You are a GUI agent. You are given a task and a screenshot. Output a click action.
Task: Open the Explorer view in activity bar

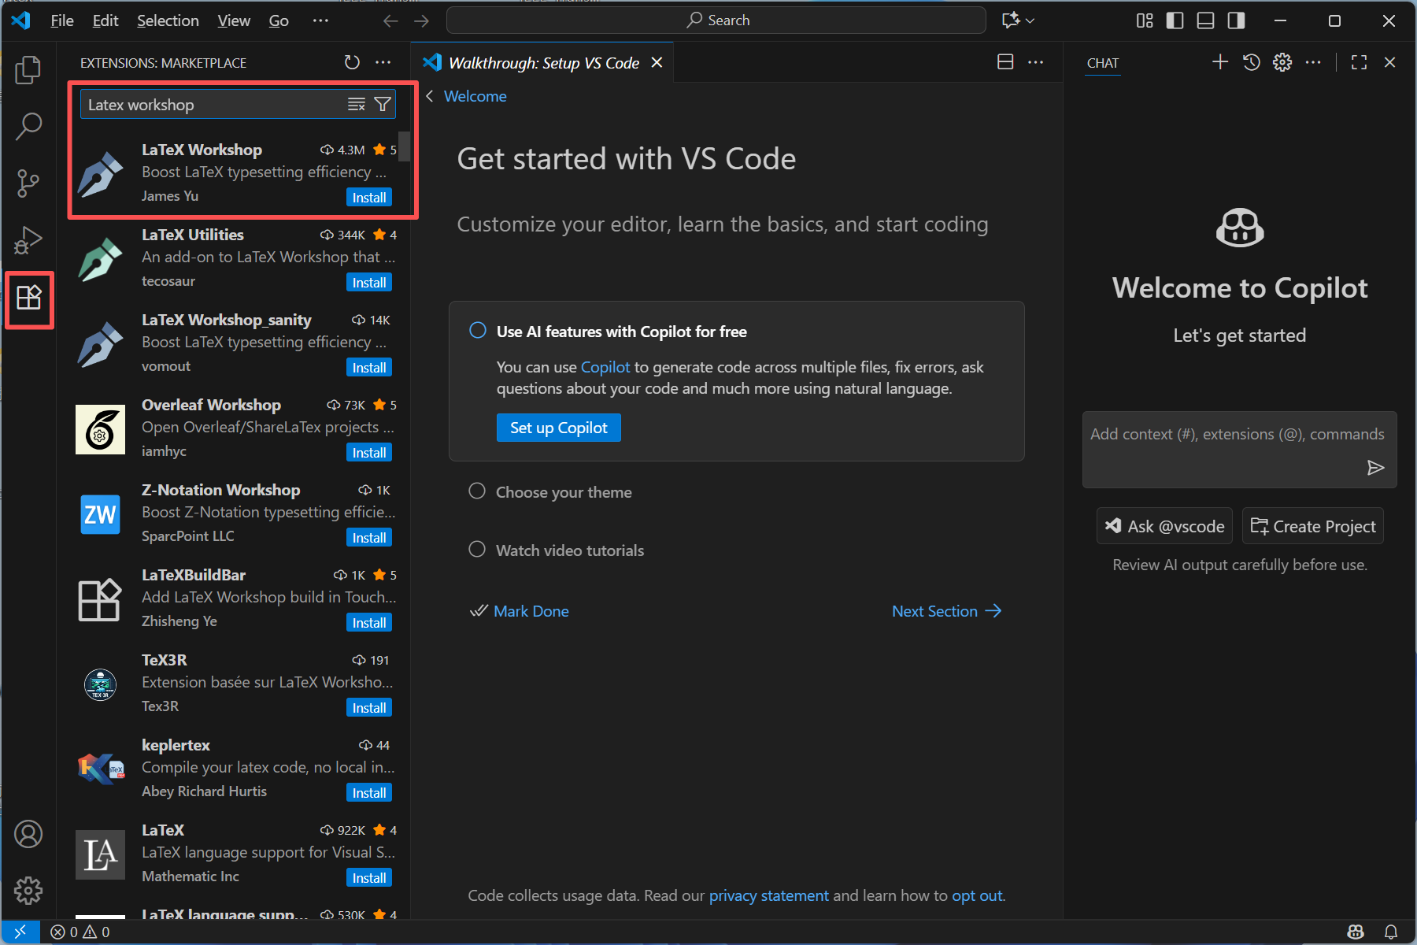click(28, 69)
